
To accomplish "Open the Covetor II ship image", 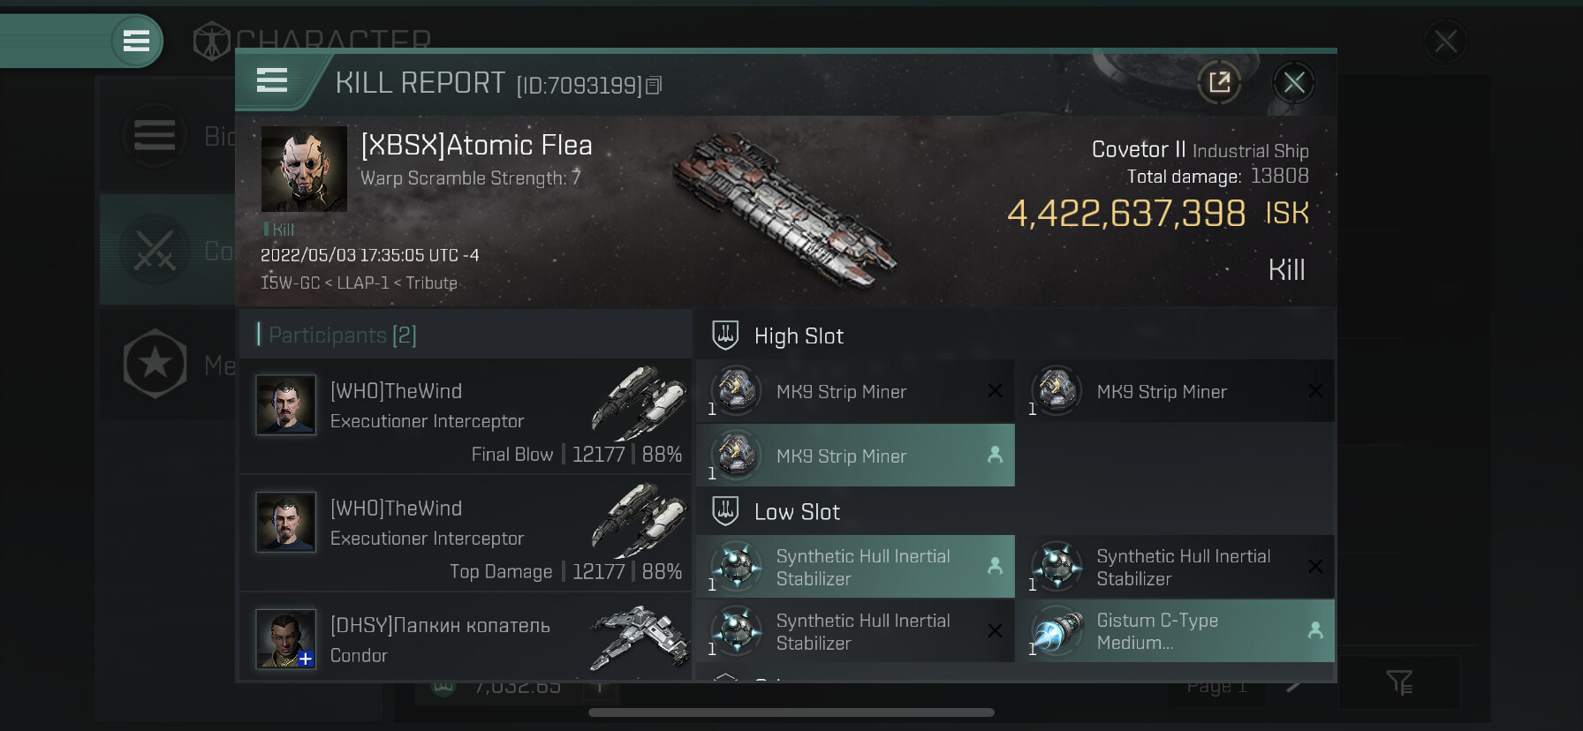I will [x=784, y=212].
